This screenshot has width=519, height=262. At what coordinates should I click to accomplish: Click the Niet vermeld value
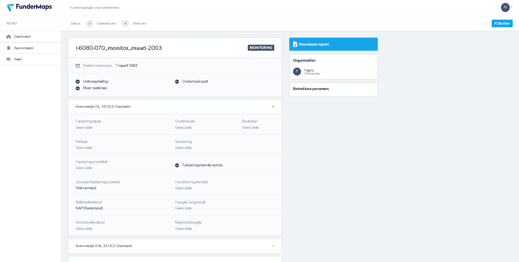pos(86,188)
